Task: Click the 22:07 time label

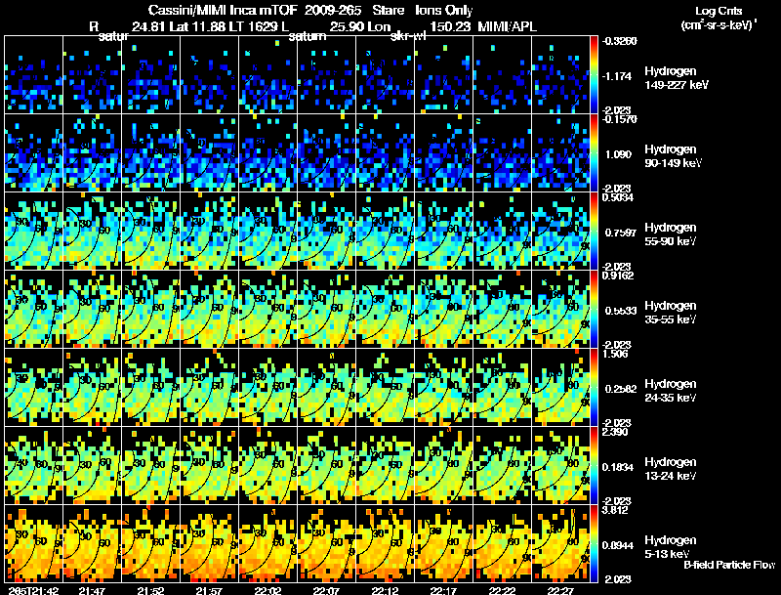Action: 326,591
